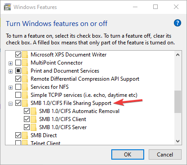
Task: Dismiss the dialog with Cancel
Action: click(x=165, y=155)
